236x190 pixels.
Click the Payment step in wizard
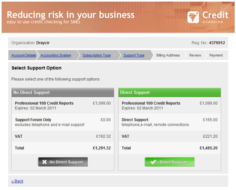tap(216, 55)
